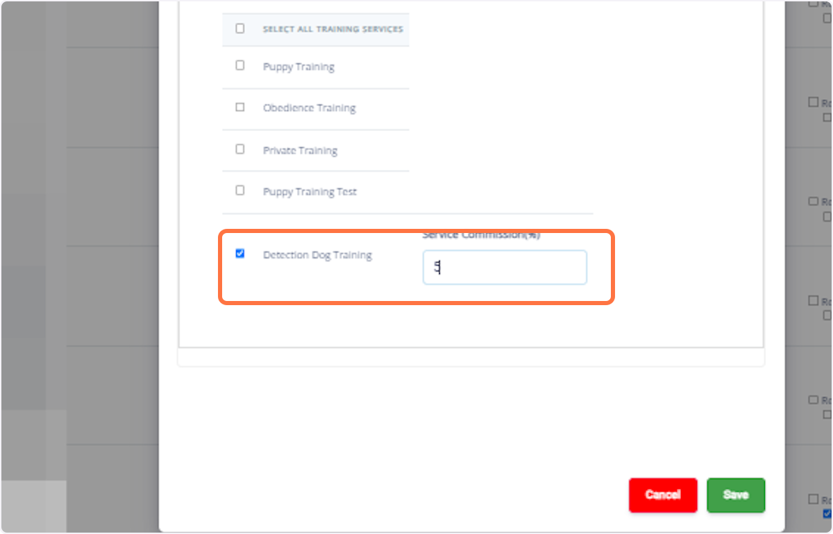Viewport: 833px width, 534px height.
Task: Click the Obedience Training label text
Action: point(310,107)
